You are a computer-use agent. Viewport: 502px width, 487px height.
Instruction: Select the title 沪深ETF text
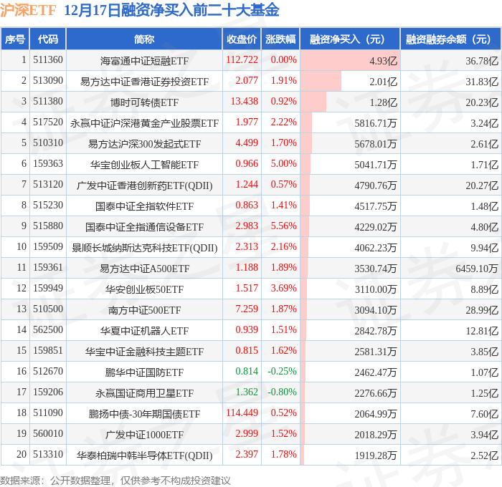point(28,10)
